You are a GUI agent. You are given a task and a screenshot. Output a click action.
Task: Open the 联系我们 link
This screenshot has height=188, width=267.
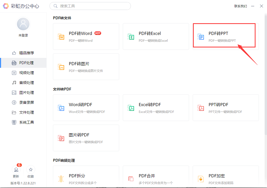tap(240, 6)
